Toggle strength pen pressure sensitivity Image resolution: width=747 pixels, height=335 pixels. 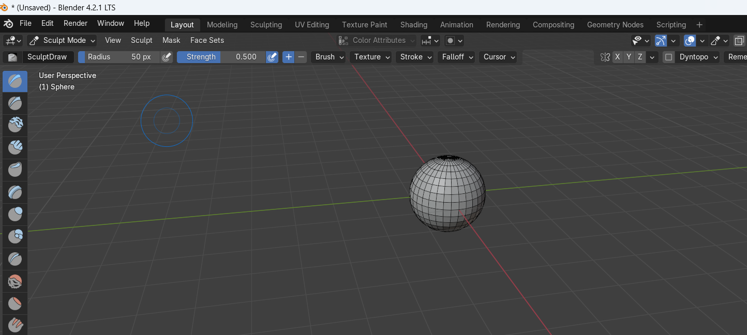coord(272,57)
